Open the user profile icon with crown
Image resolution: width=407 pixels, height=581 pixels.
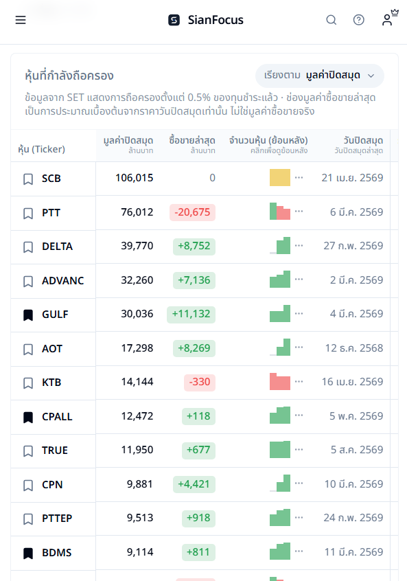click(390, 19)
